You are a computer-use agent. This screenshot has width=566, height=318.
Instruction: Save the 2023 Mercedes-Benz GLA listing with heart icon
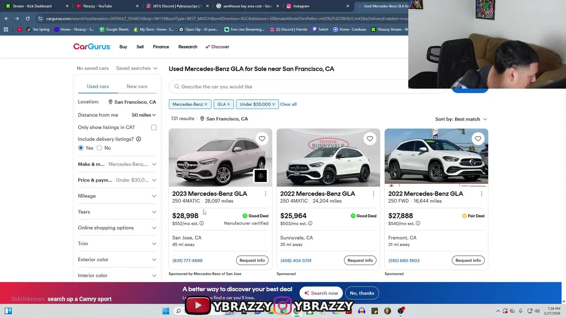pyautogui.click(x=262, y=139)
